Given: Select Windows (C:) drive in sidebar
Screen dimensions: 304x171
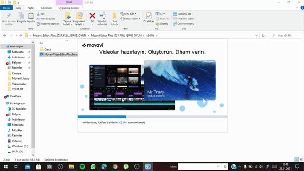Looking at the screenshot, I should [x=20, y=146].
